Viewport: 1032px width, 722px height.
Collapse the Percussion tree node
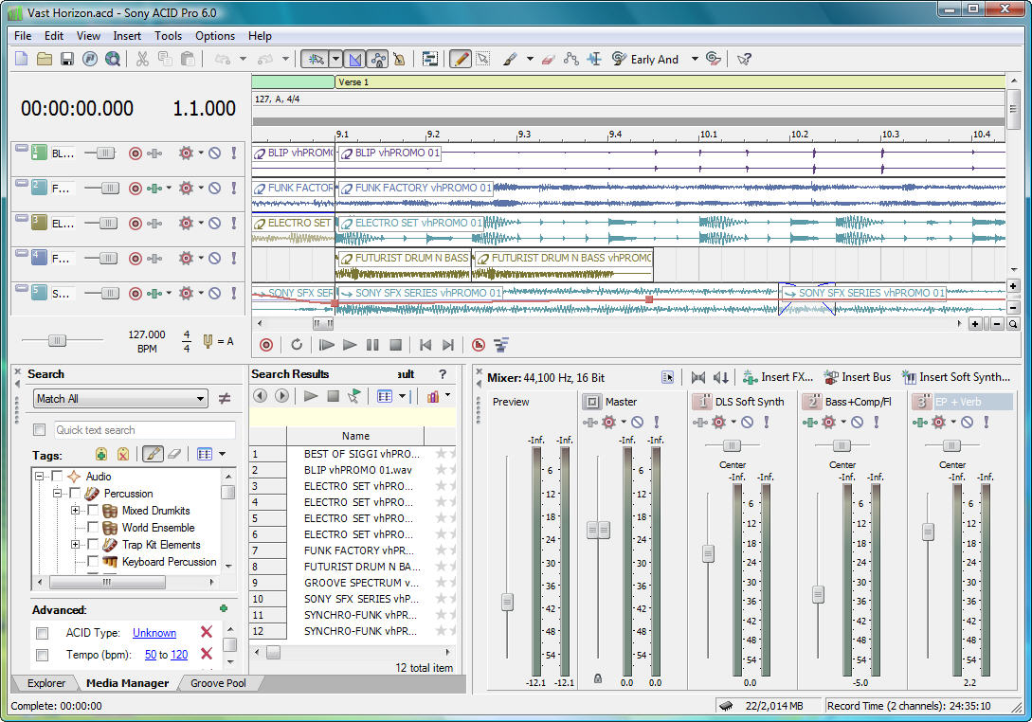(57, 493)
